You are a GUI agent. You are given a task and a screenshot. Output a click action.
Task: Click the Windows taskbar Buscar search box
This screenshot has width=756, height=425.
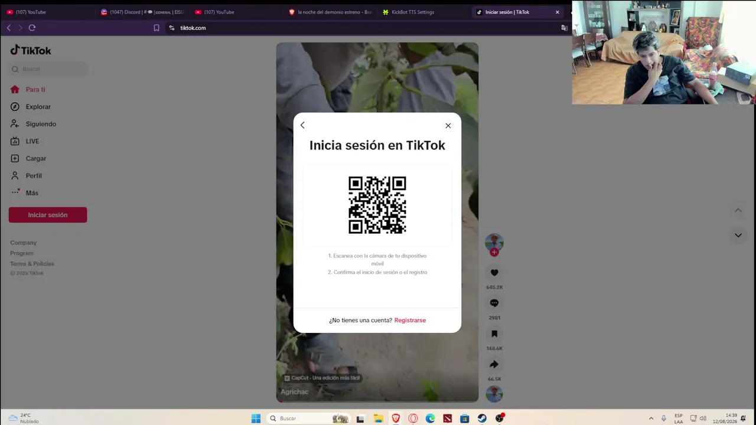point(307,419)
